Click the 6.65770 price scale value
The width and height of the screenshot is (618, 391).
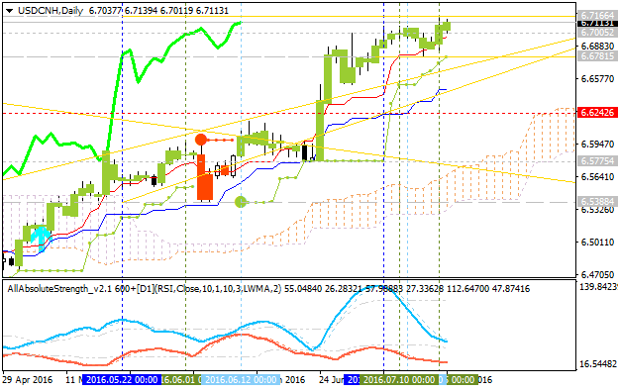click(597, 79)
